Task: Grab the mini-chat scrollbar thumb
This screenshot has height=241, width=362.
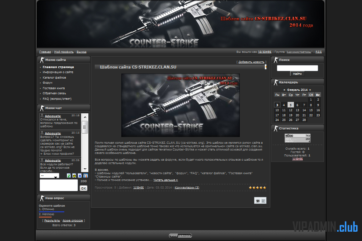Action: [x=85, y=127]
